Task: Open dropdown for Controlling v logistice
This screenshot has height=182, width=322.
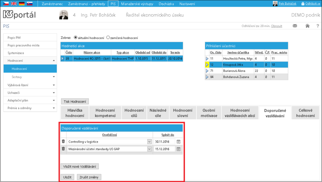Action: (149, 141)
